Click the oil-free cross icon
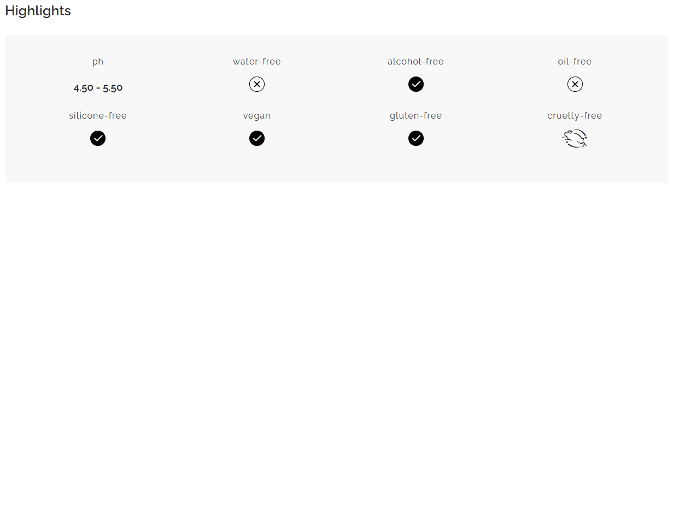 (x=575, y=84)
